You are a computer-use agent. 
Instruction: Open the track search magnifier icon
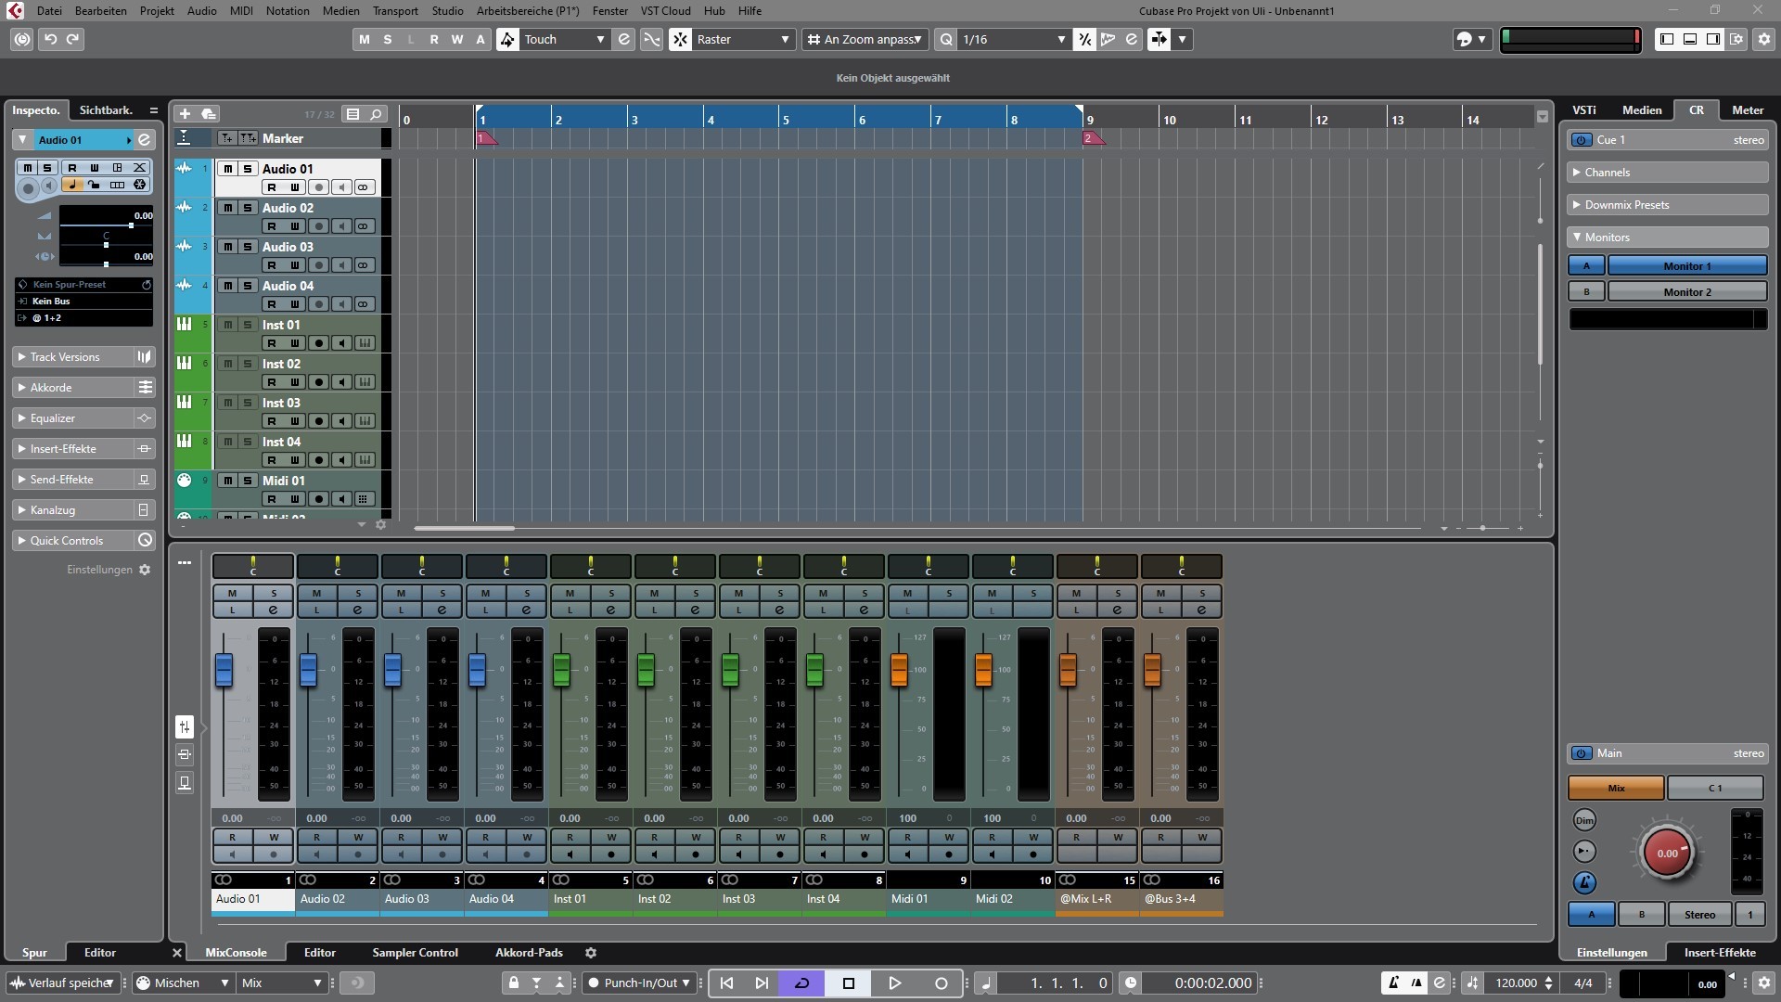coord(376,113)
